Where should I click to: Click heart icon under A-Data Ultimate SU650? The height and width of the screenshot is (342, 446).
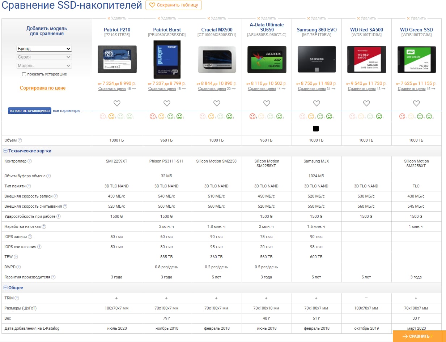tap(267, 103)
